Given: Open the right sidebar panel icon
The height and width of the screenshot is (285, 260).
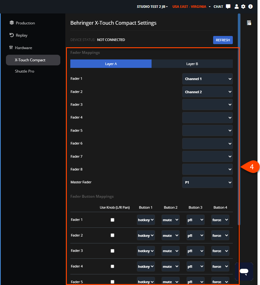Looking at the screenshot, I should coord(249,23).
